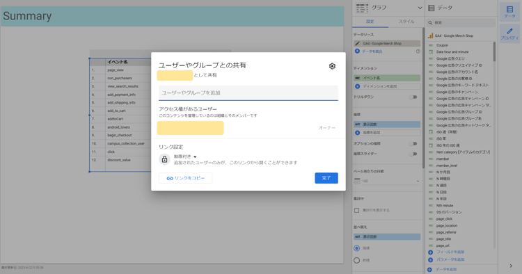Image resolution: width=522 pixels, height=274 pixels.
Task: Click calendar icon of ISO 週 (年間)
Action: coord(431,132)
